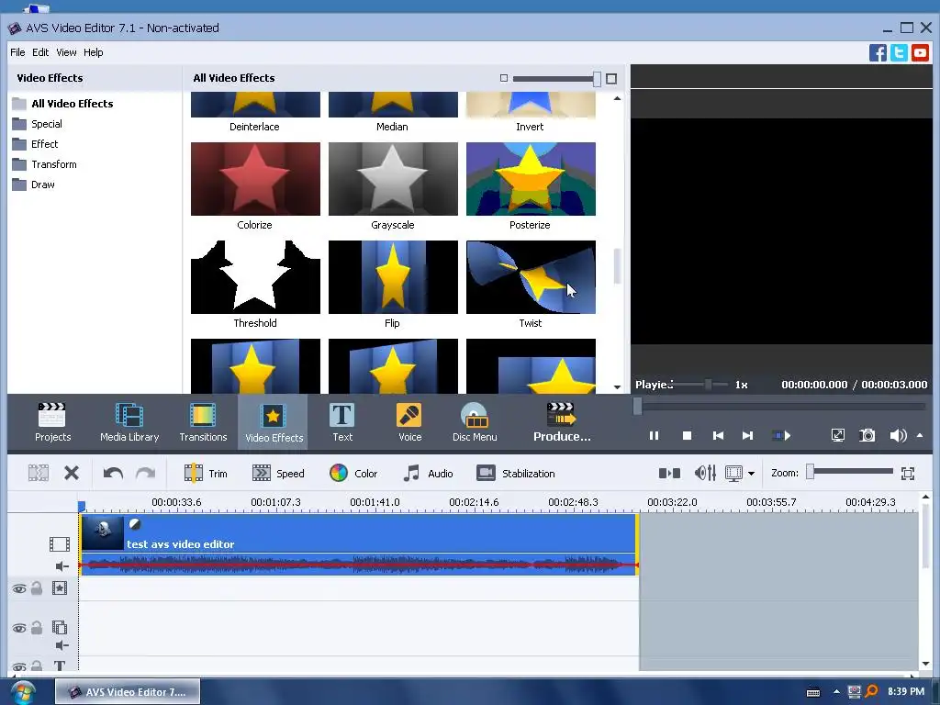
Task: Open the Disc Menu section
Action: (475, 422)
